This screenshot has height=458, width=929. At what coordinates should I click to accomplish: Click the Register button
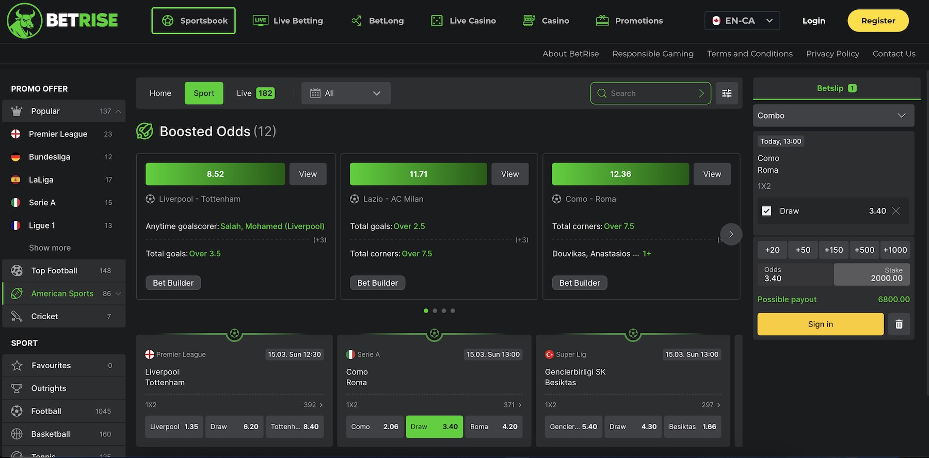point(878,21)
